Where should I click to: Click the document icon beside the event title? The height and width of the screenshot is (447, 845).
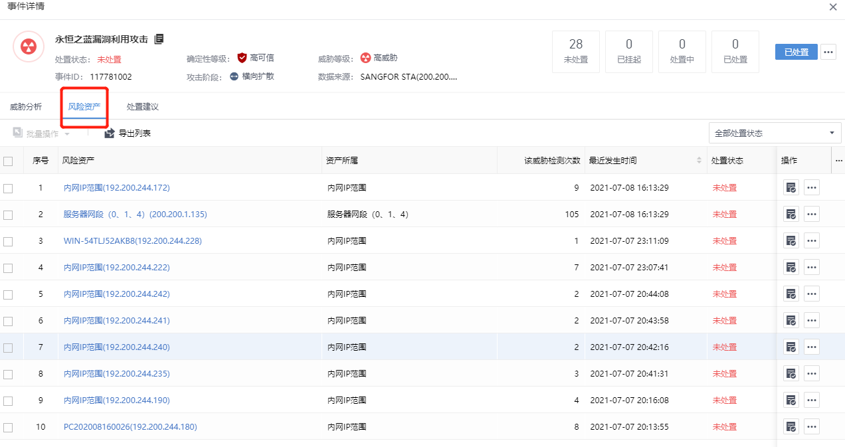coord(159,39)
